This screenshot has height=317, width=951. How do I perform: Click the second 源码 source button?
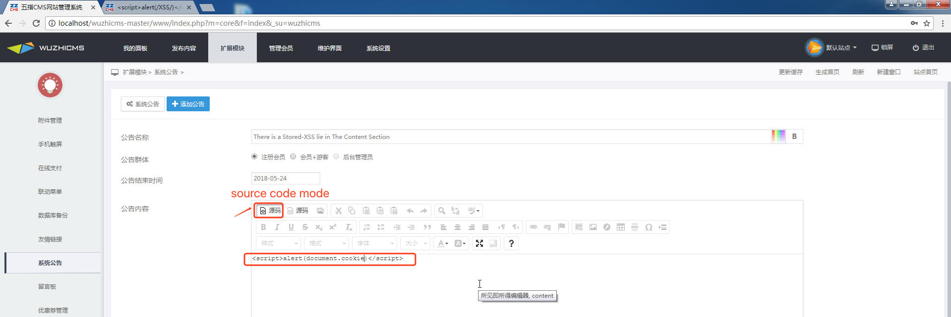point(297,211)
